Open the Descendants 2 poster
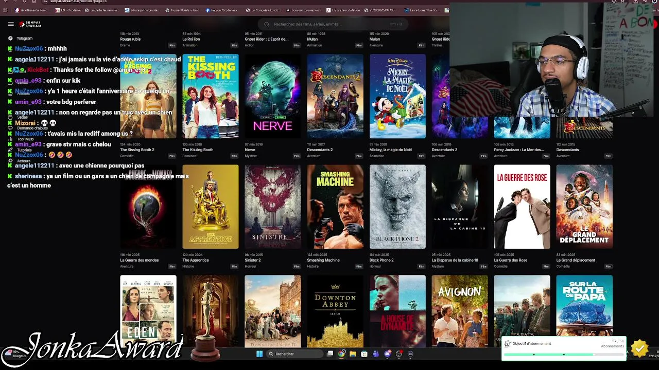Image resolution: width=659 pixels, height=370 pixels. pos(335,96)
